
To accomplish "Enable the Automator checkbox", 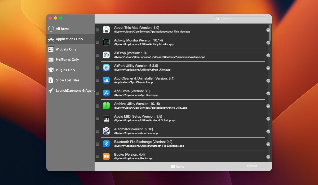I will tap(98, 131).
